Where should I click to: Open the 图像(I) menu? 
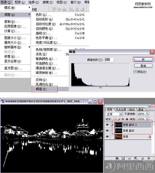point(6,2)
